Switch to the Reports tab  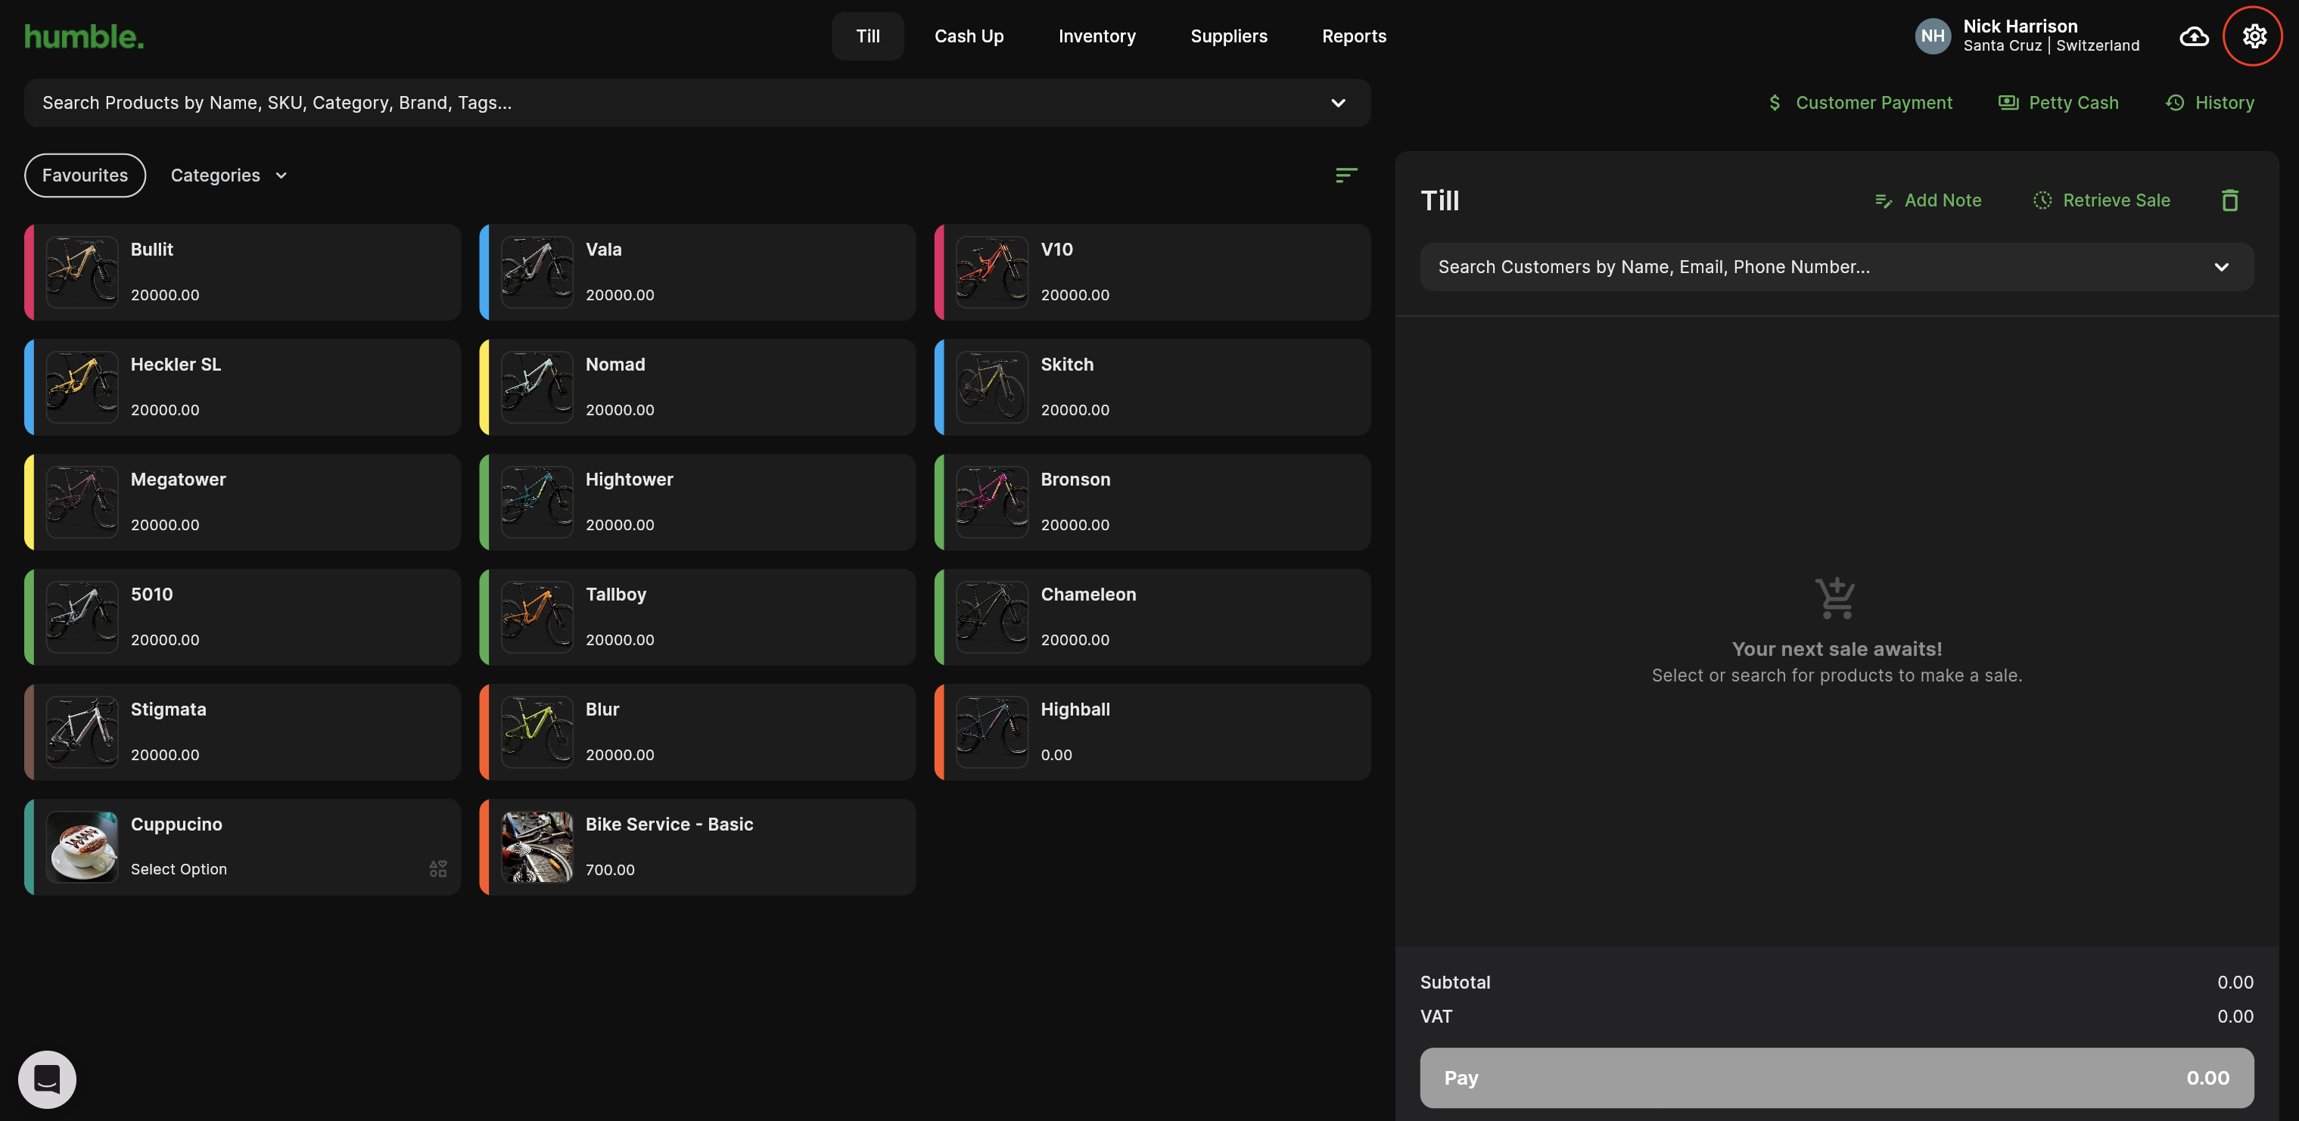tap(1354, 36)
